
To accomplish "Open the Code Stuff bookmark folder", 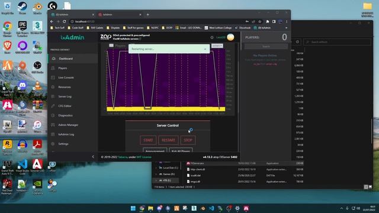I will (x=75, y=28).
